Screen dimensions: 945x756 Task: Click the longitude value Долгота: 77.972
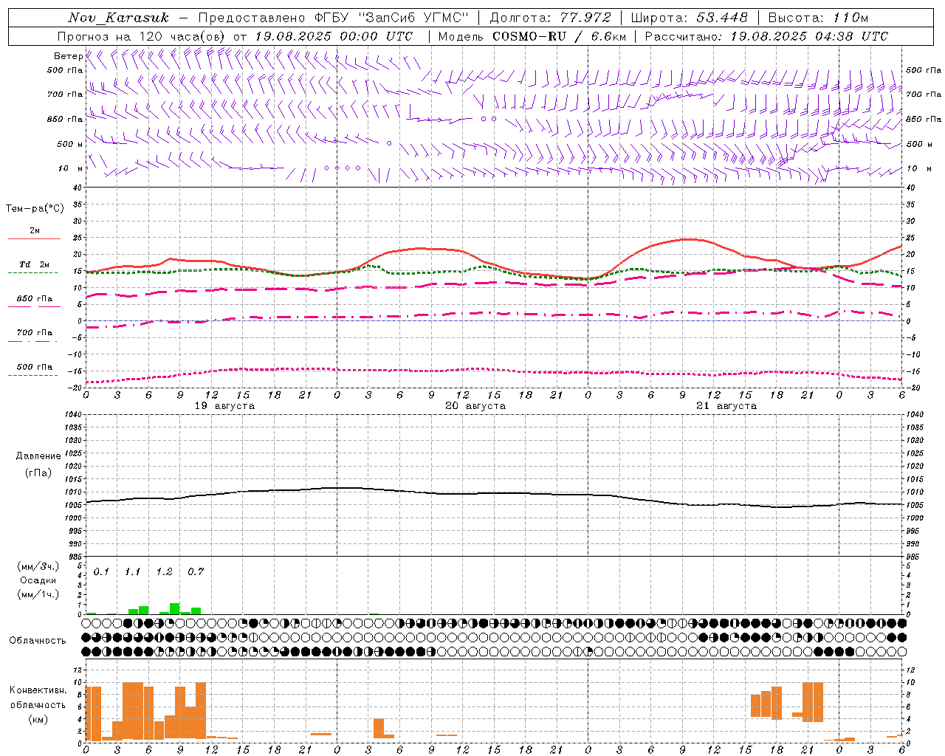(x=551, y=18)
